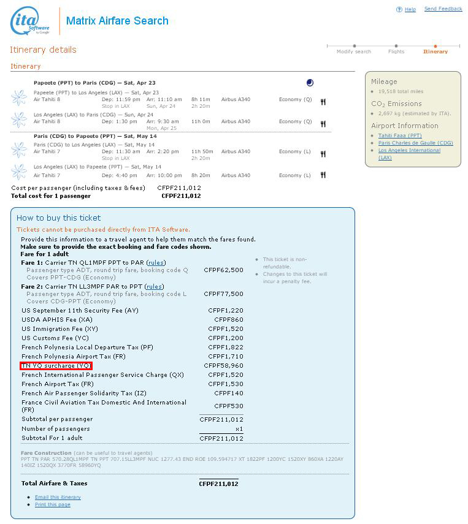The height and width of the screenshot is (524, 468).
Task: Click 'US Immigration Fee (XY)' line
Action: (59, 329)
